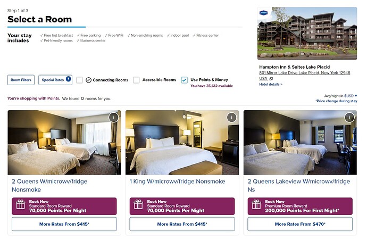Check the Accessible Rooms checkbox

coord(136,80)
